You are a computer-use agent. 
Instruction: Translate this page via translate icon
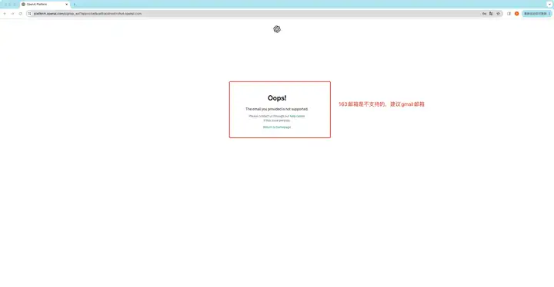tap(491, 14)
